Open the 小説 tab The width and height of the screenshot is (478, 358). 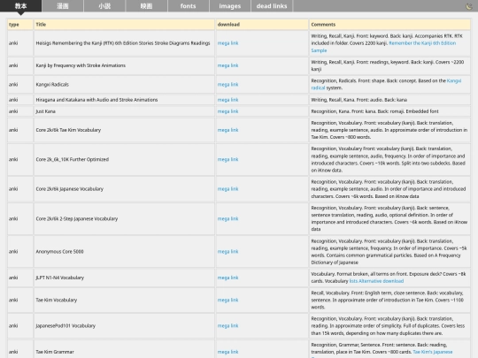(x=104, y=6)
